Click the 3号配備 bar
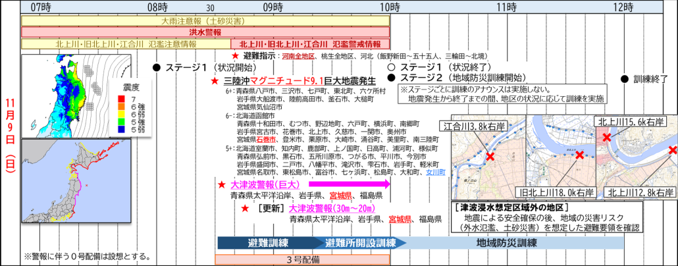678x266 pixels. coord(303,259)
